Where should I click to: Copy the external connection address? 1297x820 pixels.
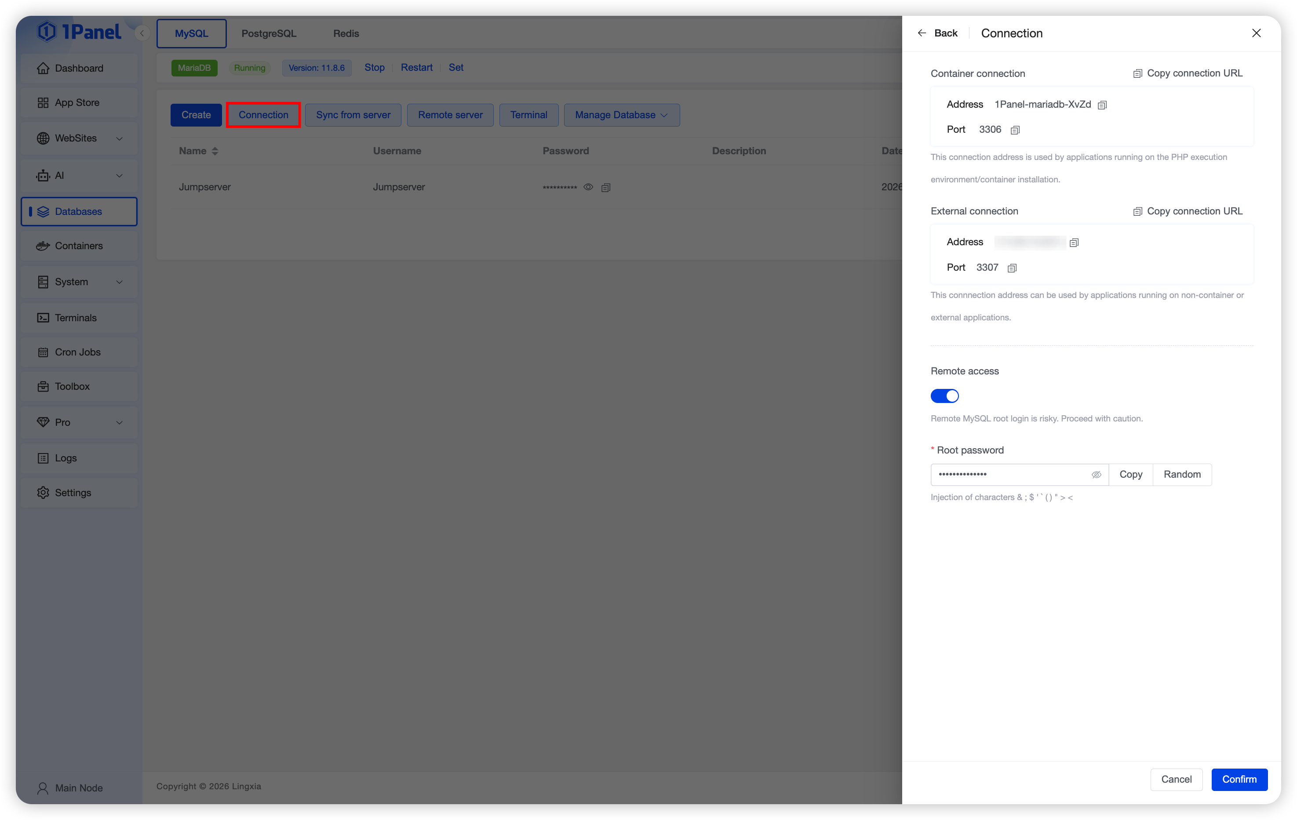tap(1074, 243)
